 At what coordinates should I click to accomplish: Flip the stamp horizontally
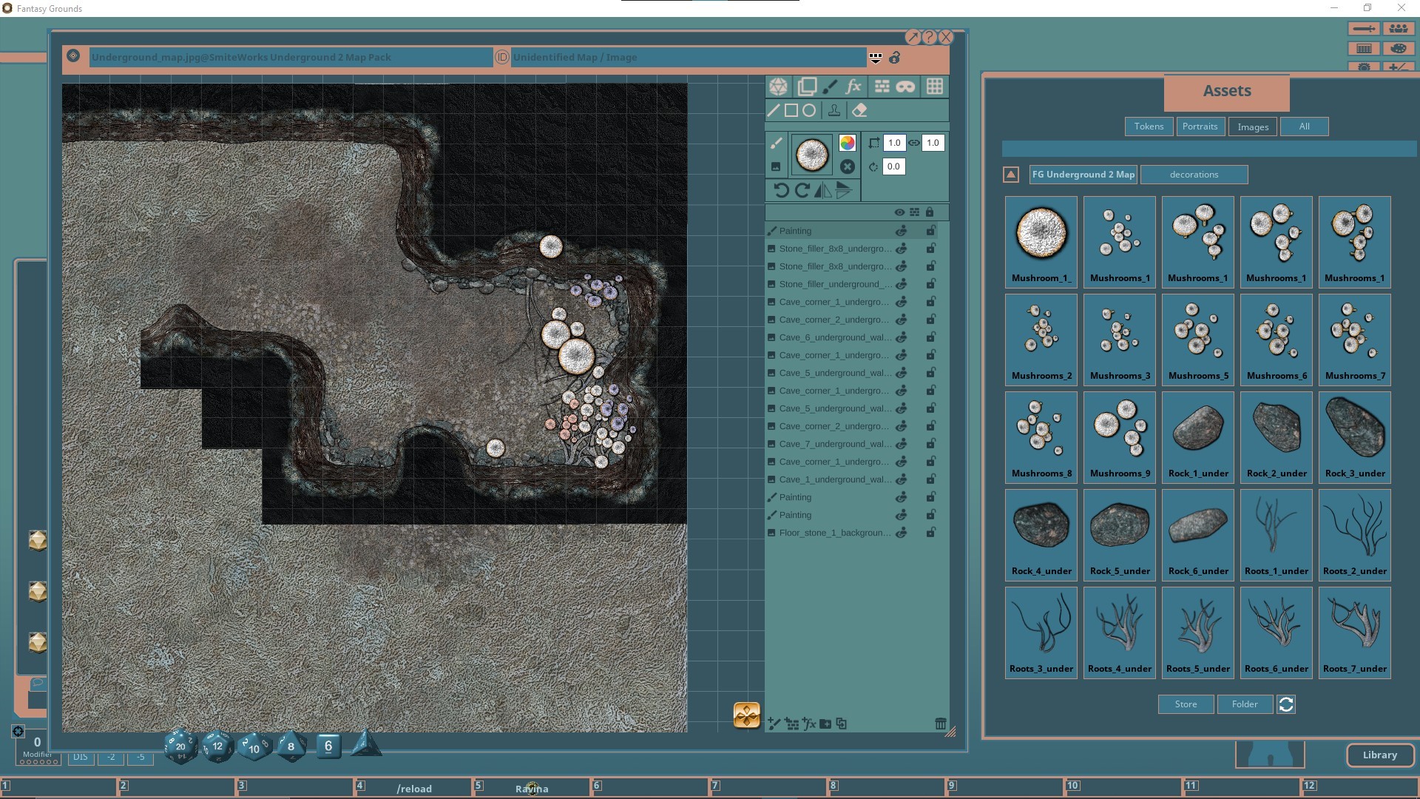822,190
